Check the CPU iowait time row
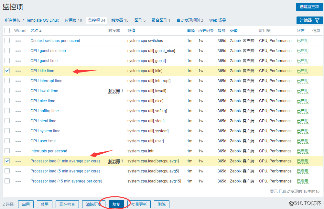The image size is (324, 209). pyautogui.click(x=7, y=91)
